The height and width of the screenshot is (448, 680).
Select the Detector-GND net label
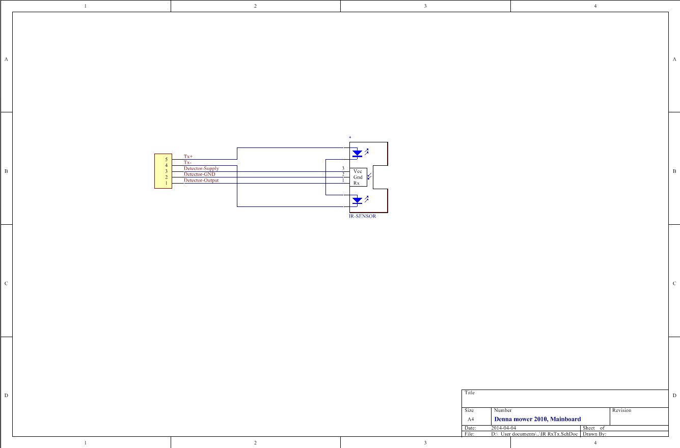coord(200,174)
